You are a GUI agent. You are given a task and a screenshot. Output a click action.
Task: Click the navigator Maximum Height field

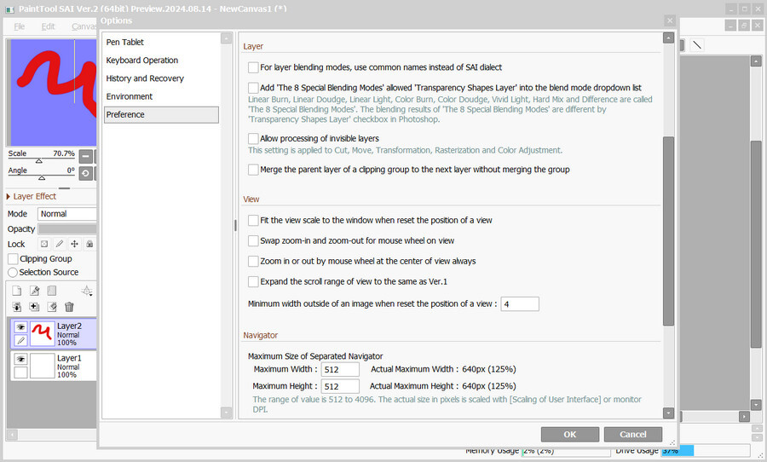[x=340, y=386]
